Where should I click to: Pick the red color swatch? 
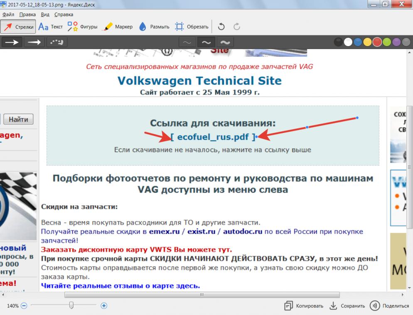pyautogui.click(x=377, y=42)
